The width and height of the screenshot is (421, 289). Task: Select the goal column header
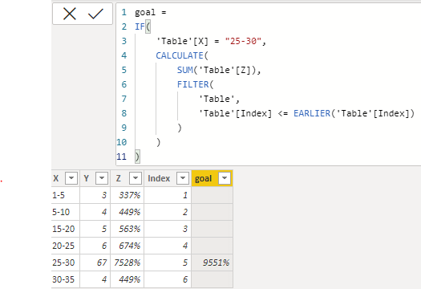coord(212,178)
